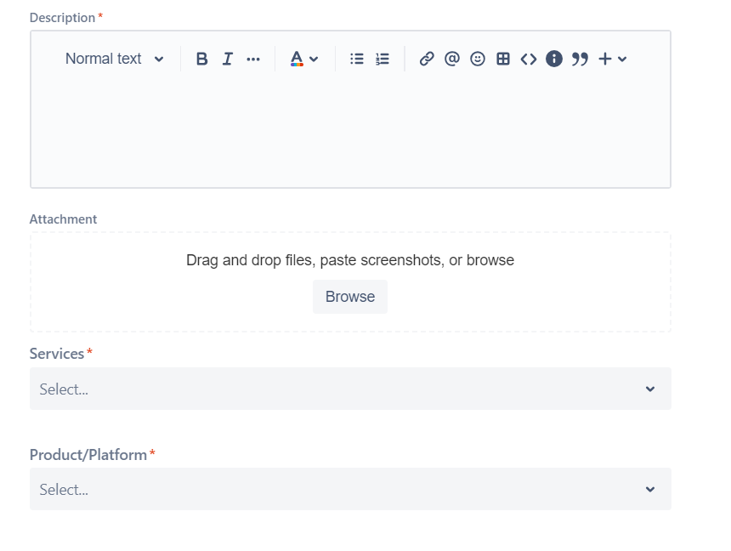731x551 pixels.
Task: Click the chevron in the Product/Platform field
Action: click(x=650, y=490)
